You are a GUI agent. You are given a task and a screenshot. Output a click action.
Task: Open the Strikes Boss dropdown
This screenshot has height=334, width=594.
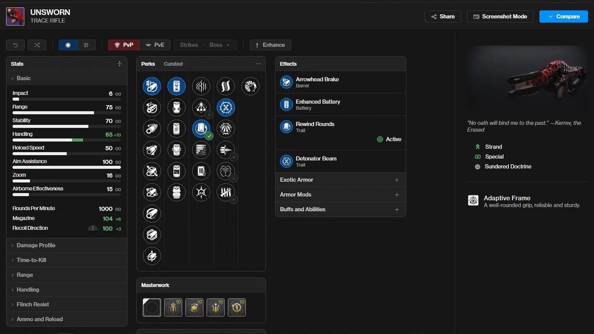[x=205, y=45]
